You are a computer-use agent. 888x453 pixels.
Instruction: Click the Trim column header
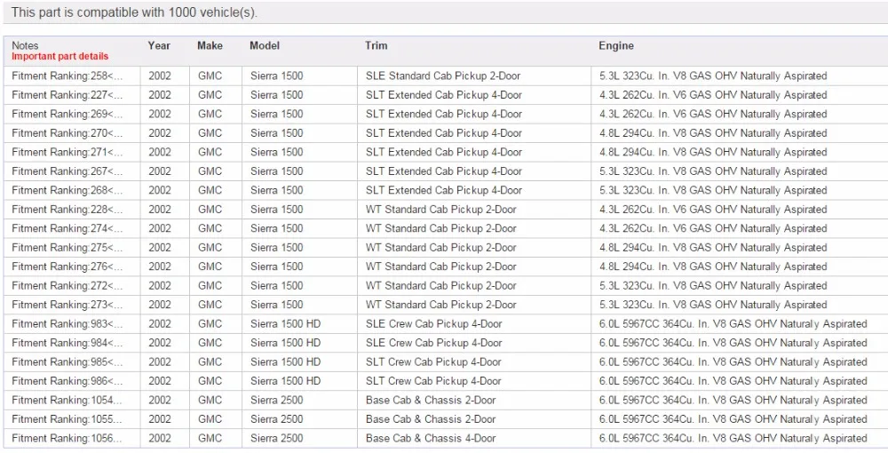376,46
